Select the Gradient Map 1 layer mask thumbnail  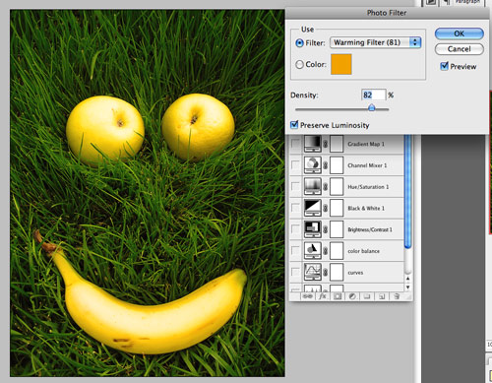(337, 144)
